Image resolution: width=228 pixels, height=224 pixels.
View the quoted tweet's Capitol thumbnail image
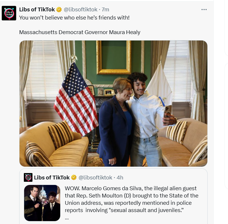click(42, 203)
